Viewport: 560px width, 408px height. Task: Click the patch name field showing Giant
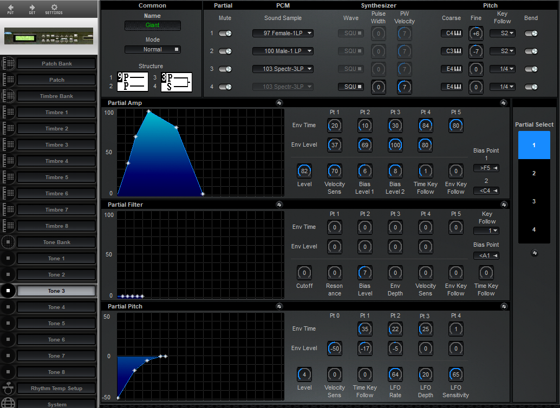click(153, 25)
